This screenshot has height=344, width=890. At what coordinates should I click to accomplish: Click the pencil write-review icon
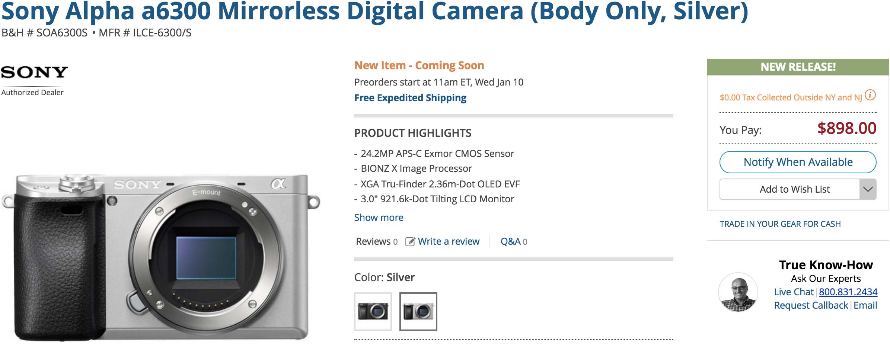410,242
